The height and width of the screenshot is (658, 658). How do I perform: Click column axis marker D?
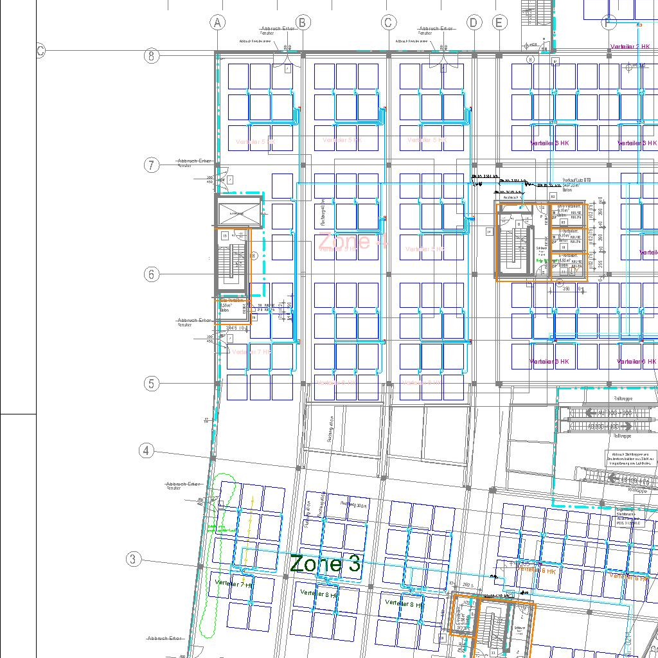tap(474, 23)
